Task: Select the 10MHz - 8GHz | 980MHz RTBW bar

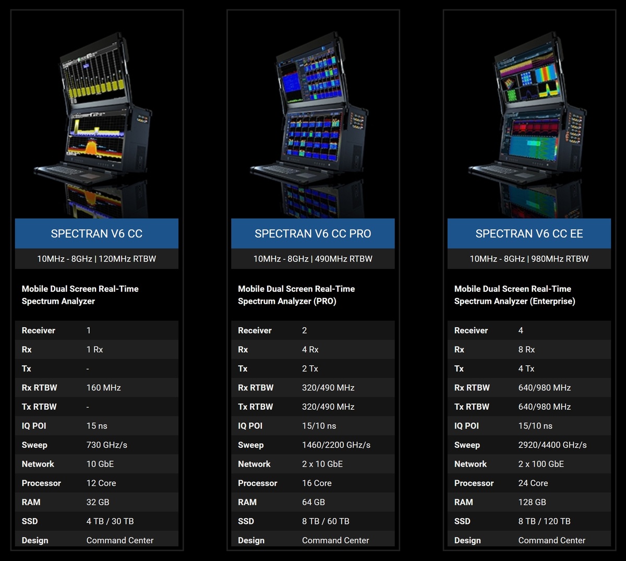Action: pyautogui.click(x=529, y=259)
